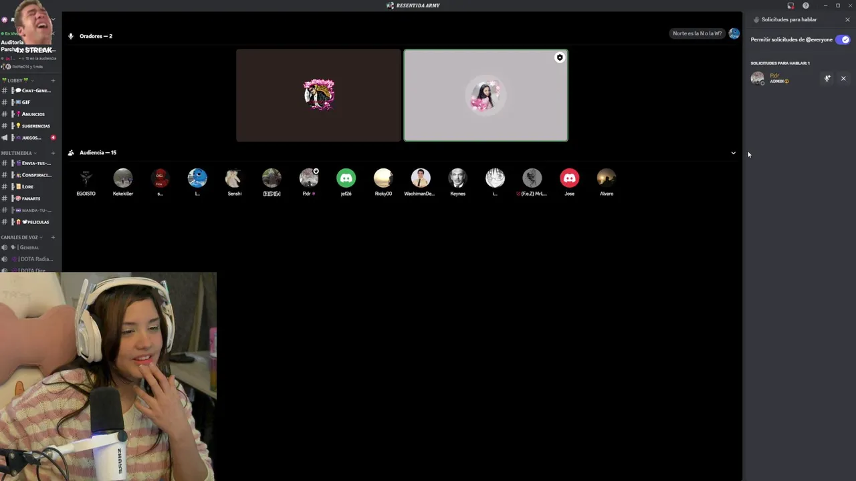Open the Lore channel
Screen dimensions: 856x481
tap(29, 186)
